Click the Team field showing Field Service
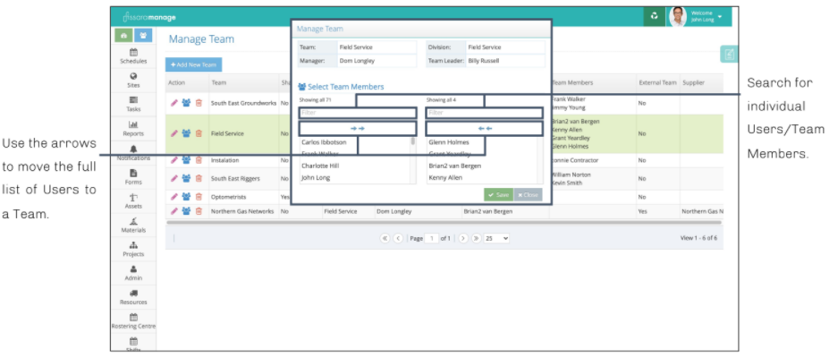829x358 pixels. [377, 47]
